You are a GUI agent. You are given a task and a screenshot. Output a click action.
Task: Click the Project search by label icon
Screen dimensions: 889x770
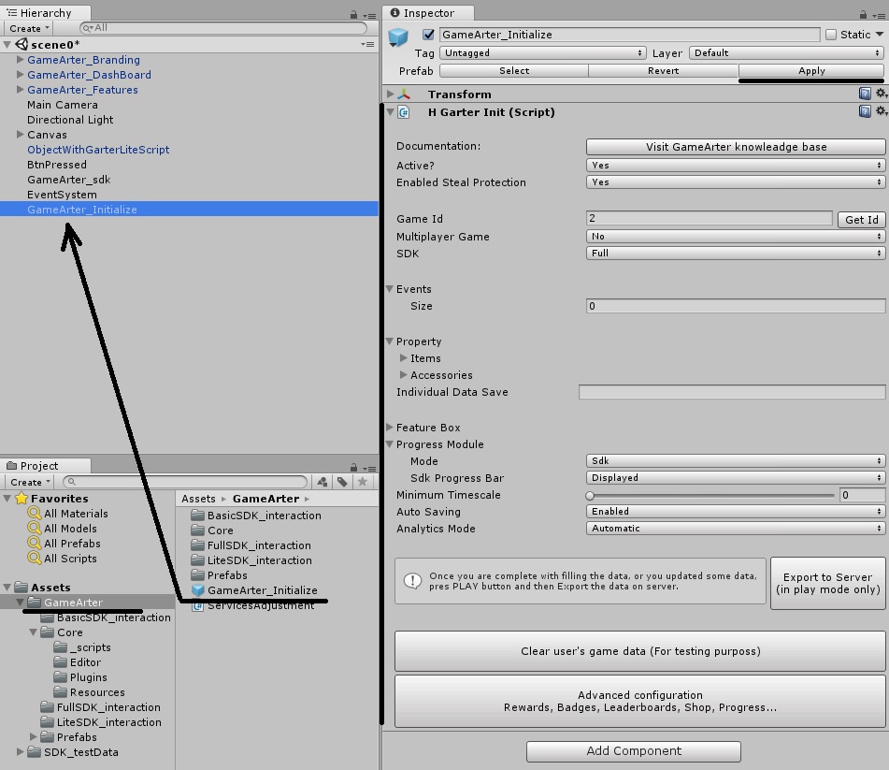[343, 482]
